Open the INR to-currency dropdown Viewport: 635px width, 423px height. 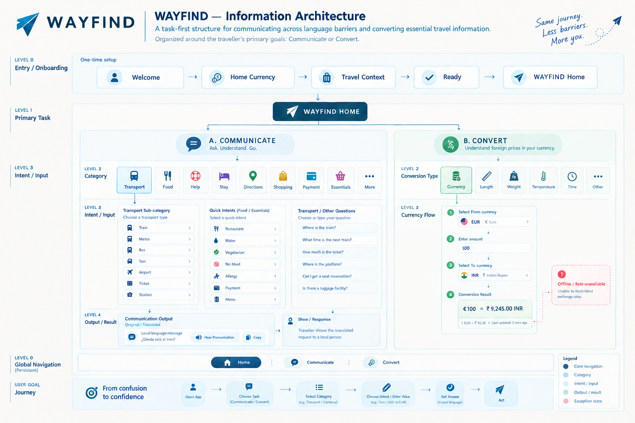tap(495, 275)
